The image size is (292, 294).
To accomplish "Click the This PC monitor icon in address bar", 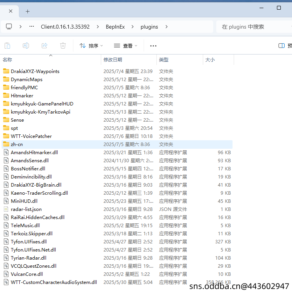I will (x=9, y=27).
